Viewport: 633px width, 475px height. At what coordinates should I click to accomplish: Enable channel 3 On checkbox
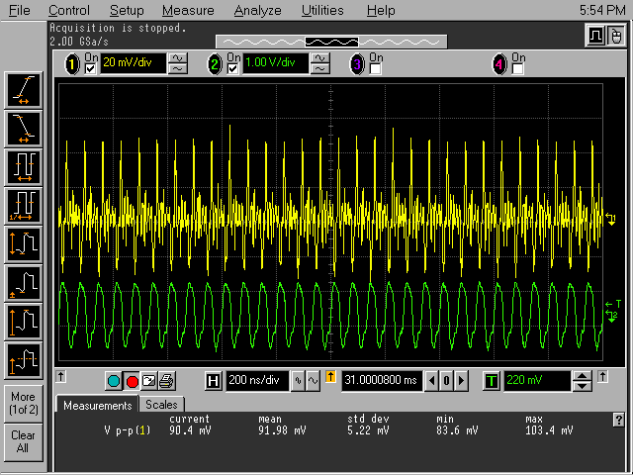[x=376, y=69]
